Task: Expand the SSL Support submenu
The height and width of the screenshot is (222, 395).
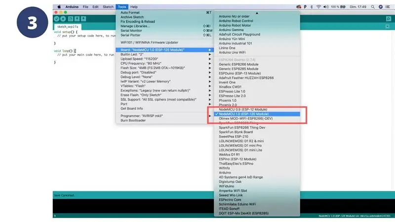Action: point(165,100)
